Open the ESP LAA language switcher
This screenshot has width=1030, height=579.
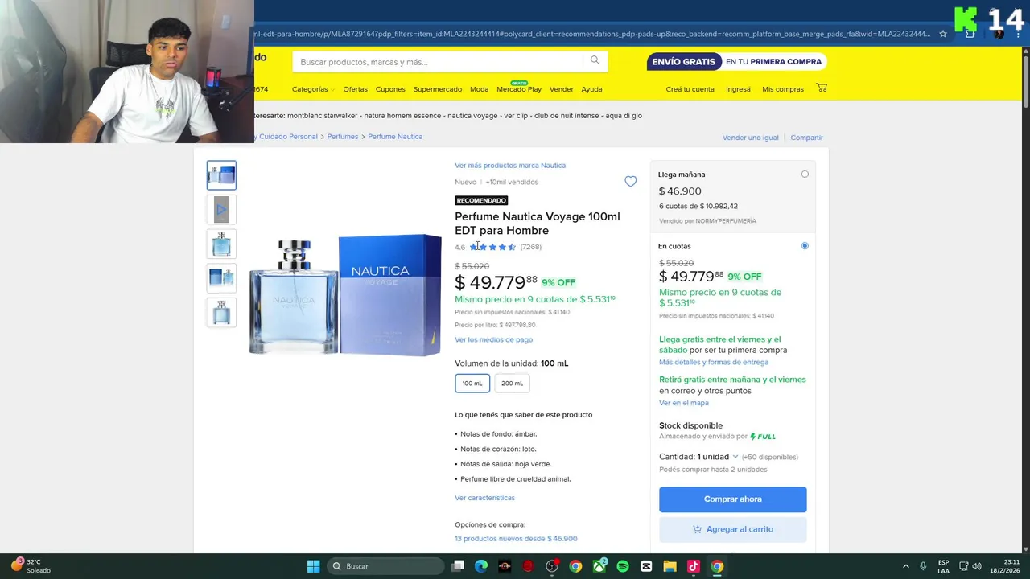tap(943, 566)
